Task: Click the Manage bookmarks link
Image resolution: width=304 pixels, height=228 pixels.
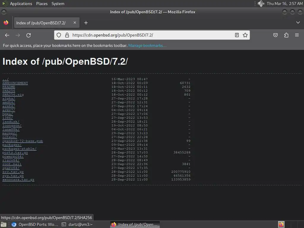Action: coord(147,45)
